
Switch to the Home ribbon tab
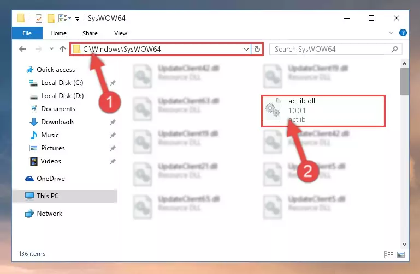[58, 33]
